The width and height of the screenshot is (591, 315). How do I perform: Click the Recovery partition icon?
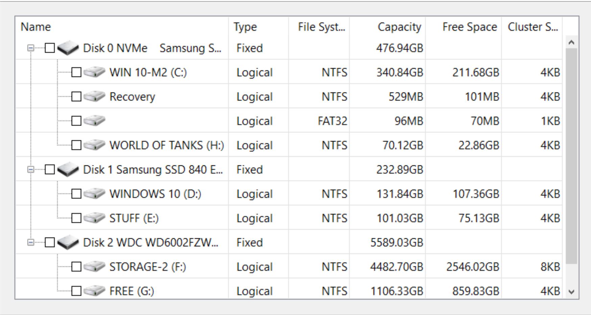coord(95,97)
